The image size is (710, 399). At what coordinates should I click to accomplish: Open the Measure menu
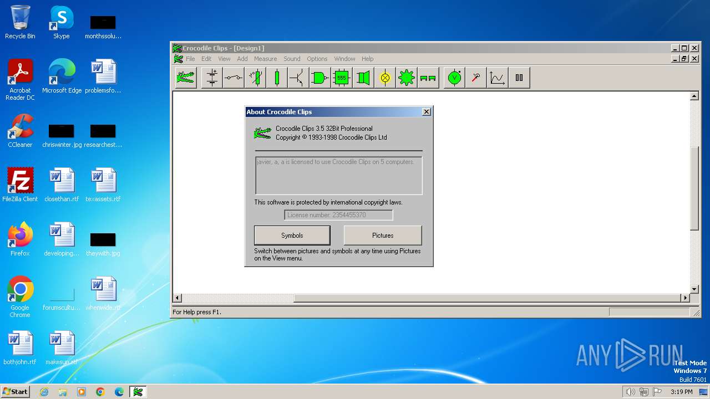pos(266,59)
